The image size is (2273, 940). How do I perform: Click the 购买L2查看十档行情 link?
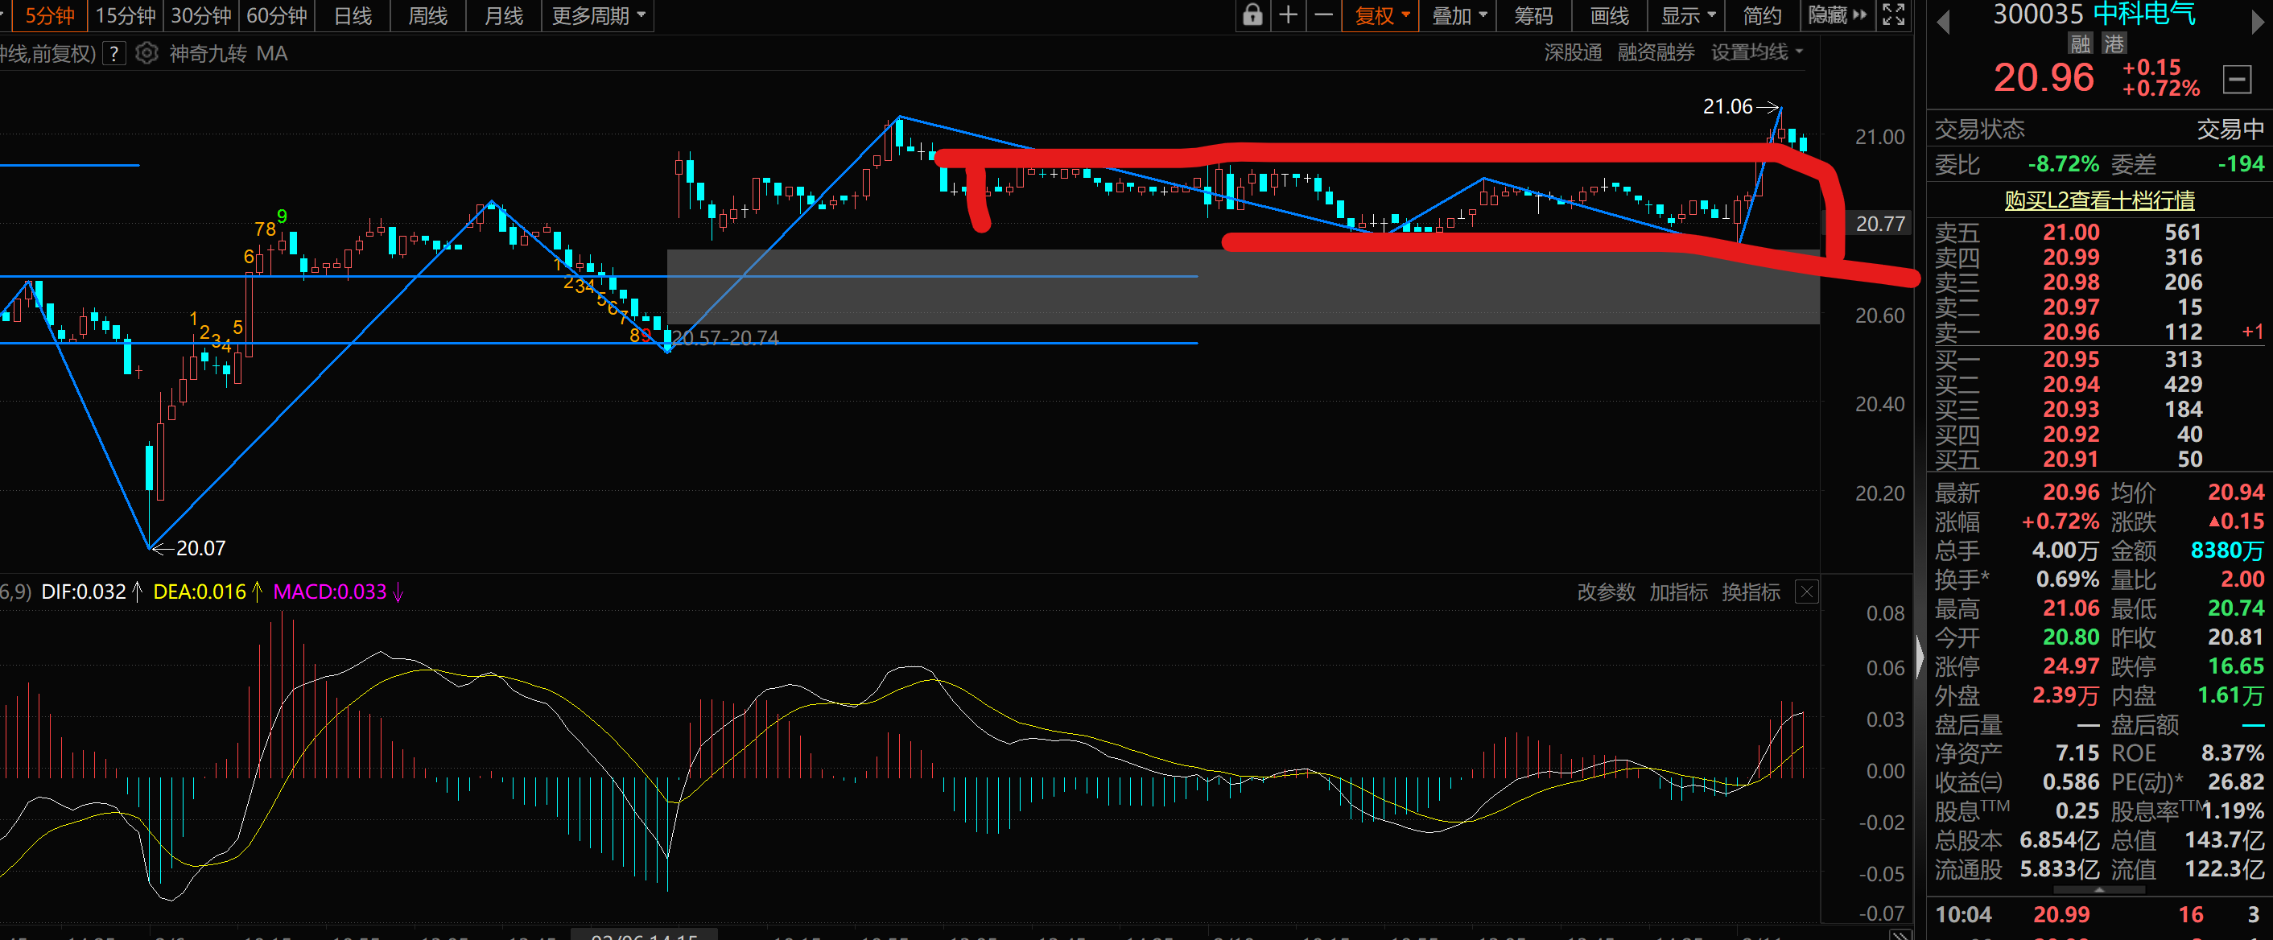pyautogui.click(x=2099, y=200)
